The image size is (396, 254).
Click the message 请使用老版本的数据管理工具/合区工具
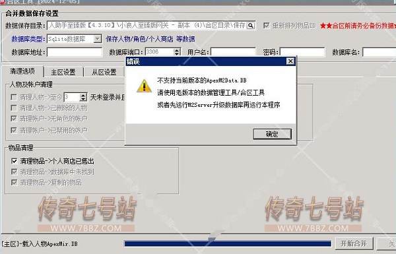pos(211,92)
